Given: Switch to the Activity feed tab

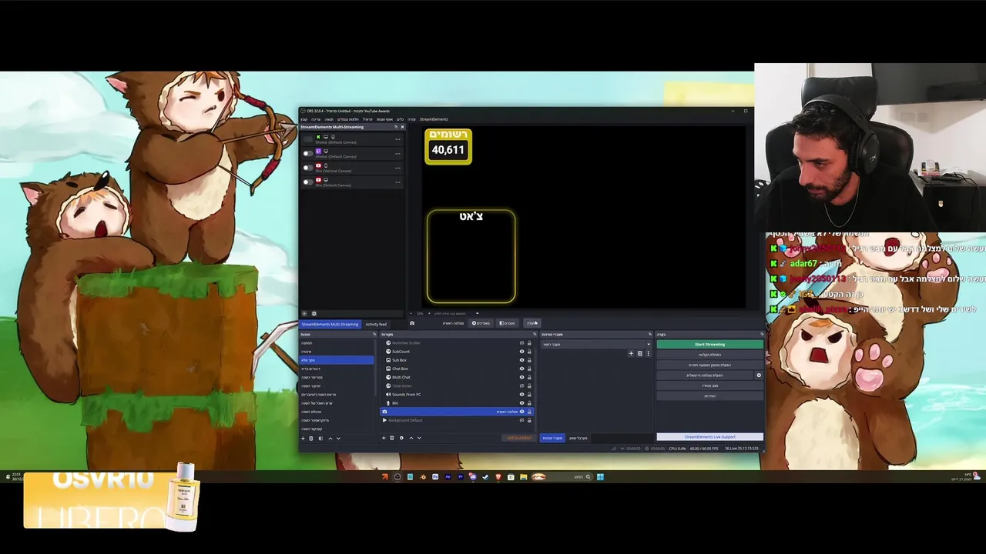Looking at the screenshot, I should (376, 324).
